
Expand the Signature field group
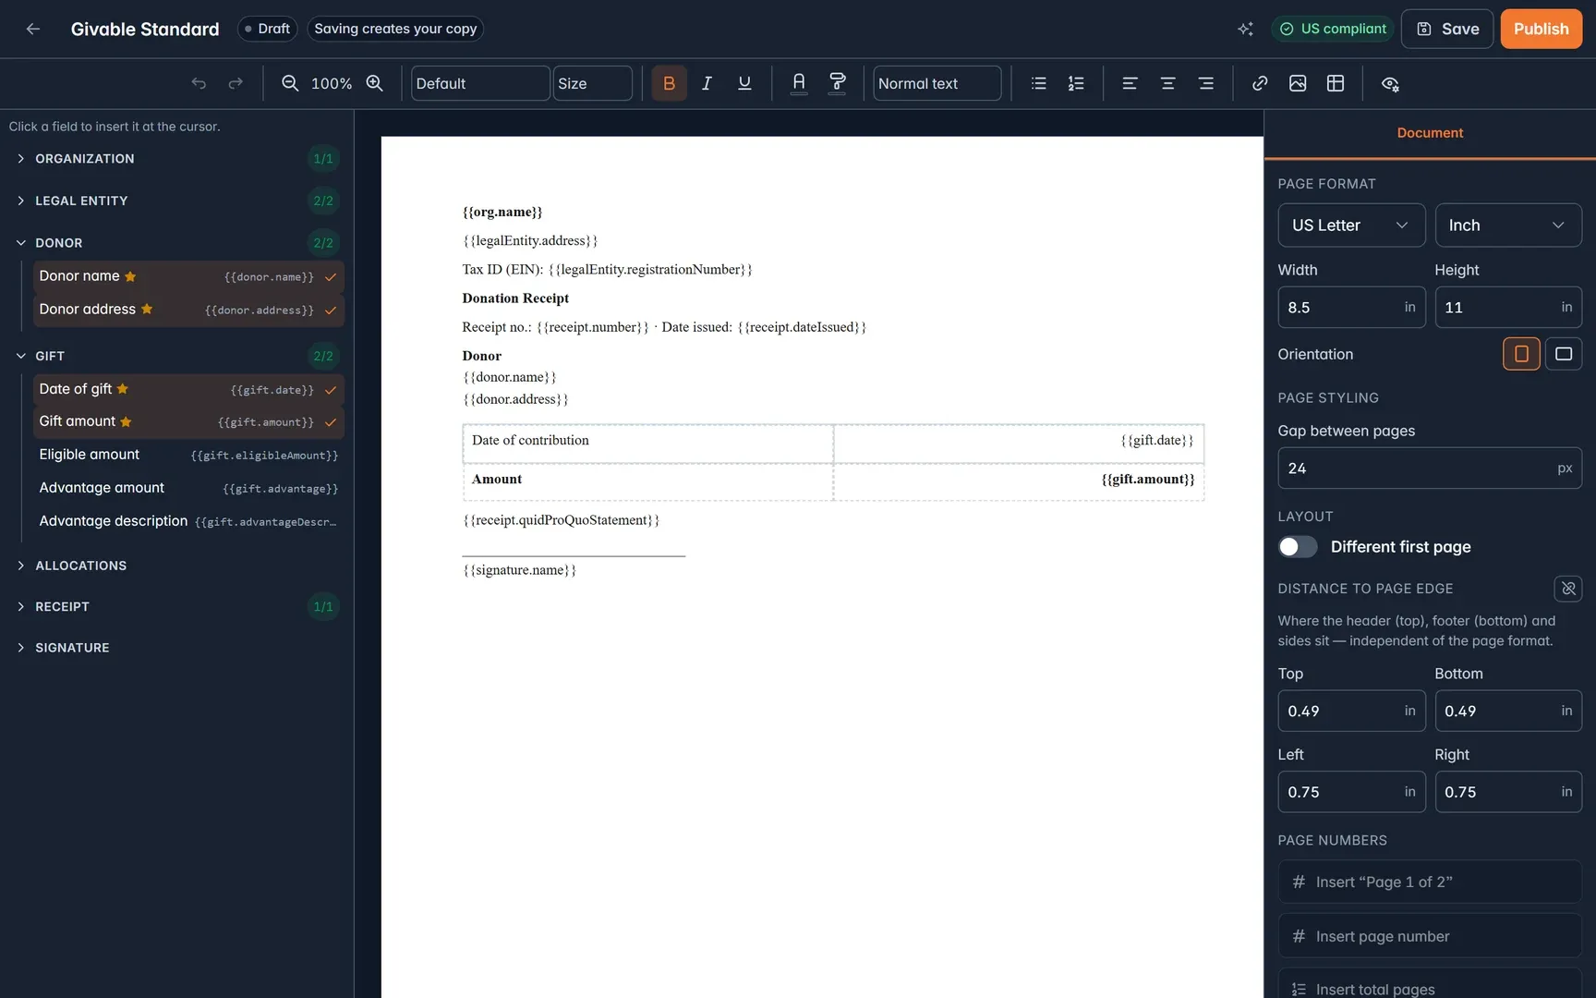click(176, 648)
